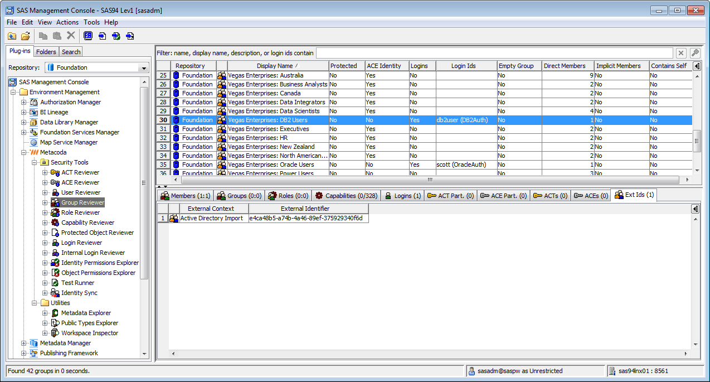710x382 pixels.
Task: Select the Vegas Enterprises: Executives row
Action: click(424, 129)
